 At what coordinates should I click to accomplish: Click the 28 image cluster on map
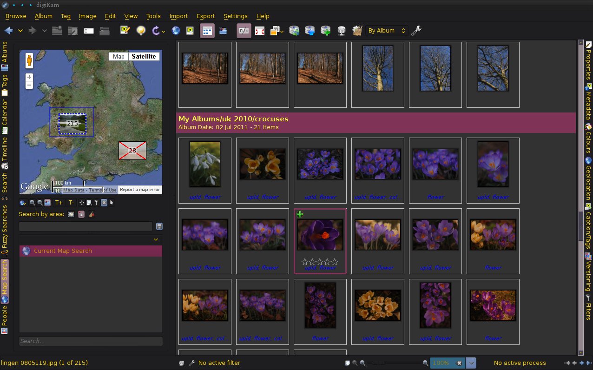[132, 151]
